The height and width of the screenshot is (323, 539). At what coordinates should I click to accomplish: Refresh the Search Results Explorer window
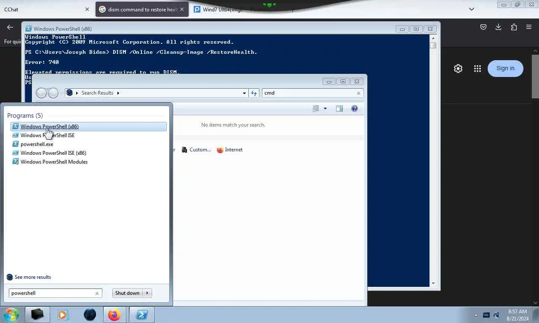pyautogui.click(x=253, y=93)
